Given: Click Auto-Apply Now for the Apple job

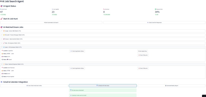Looking at the screenshot, I should (x=143, y=51).
